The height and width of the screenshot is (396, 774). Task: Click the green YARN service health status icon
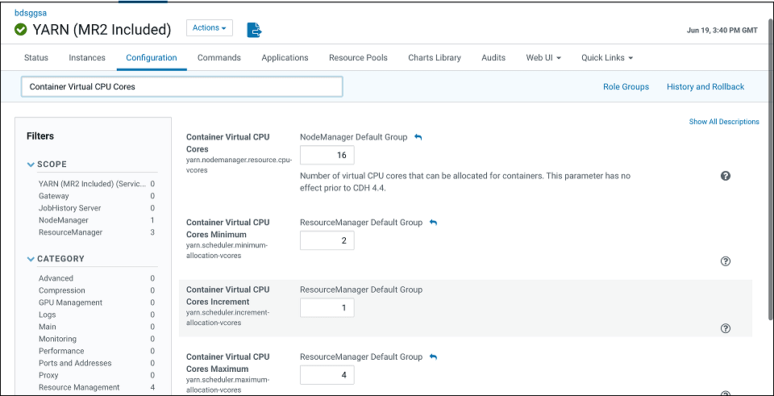click(x=21, y=30)
